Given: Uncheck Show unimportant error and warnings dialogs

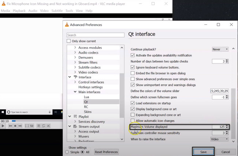Looking at the screenshot, I should (x=133, y=85).
